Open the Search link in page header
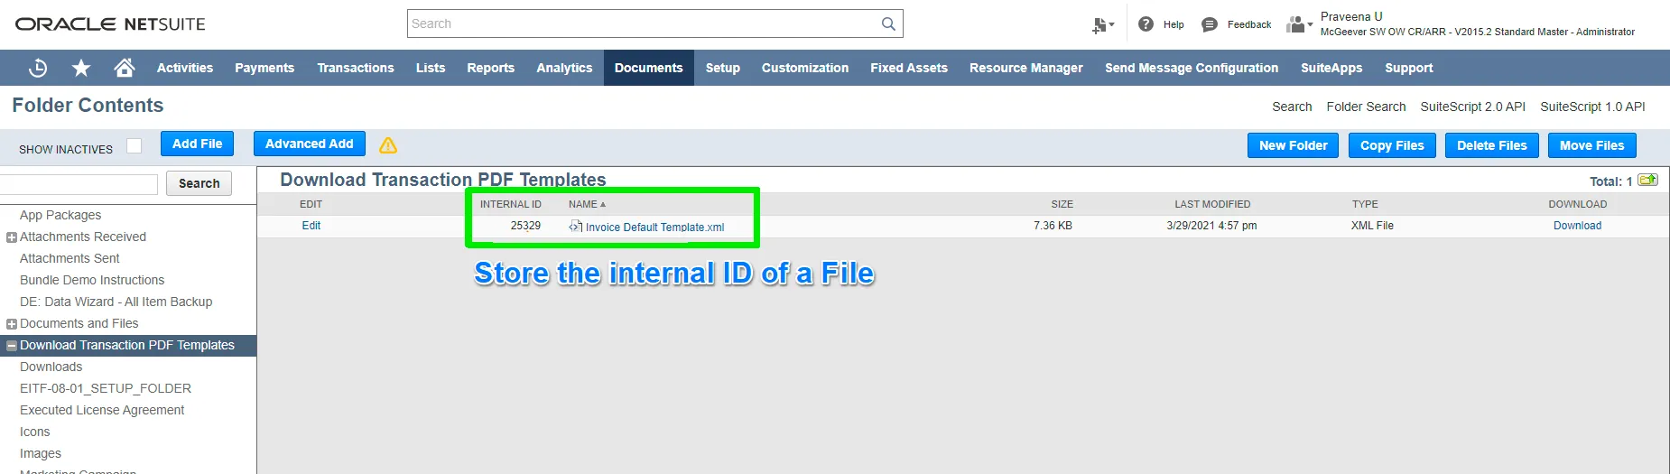Image resolution: width=1670 pixels, height=474 pixels. click(1292, 107)
